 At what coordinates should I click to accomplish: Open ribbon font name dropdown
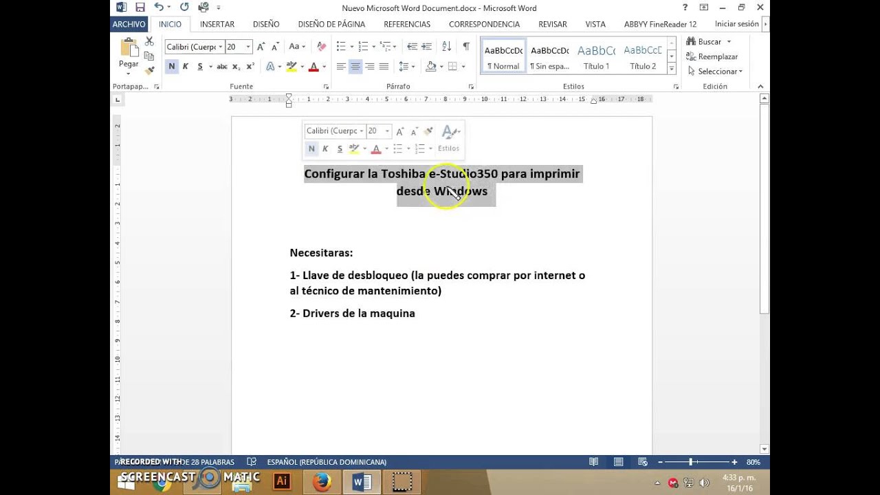click(x=221, y=47)
